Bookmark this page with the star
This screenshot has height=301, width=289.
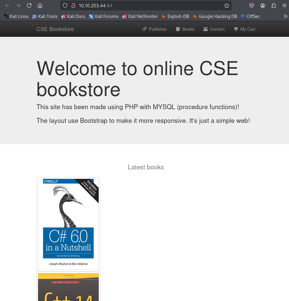click(x=227, y=6)
